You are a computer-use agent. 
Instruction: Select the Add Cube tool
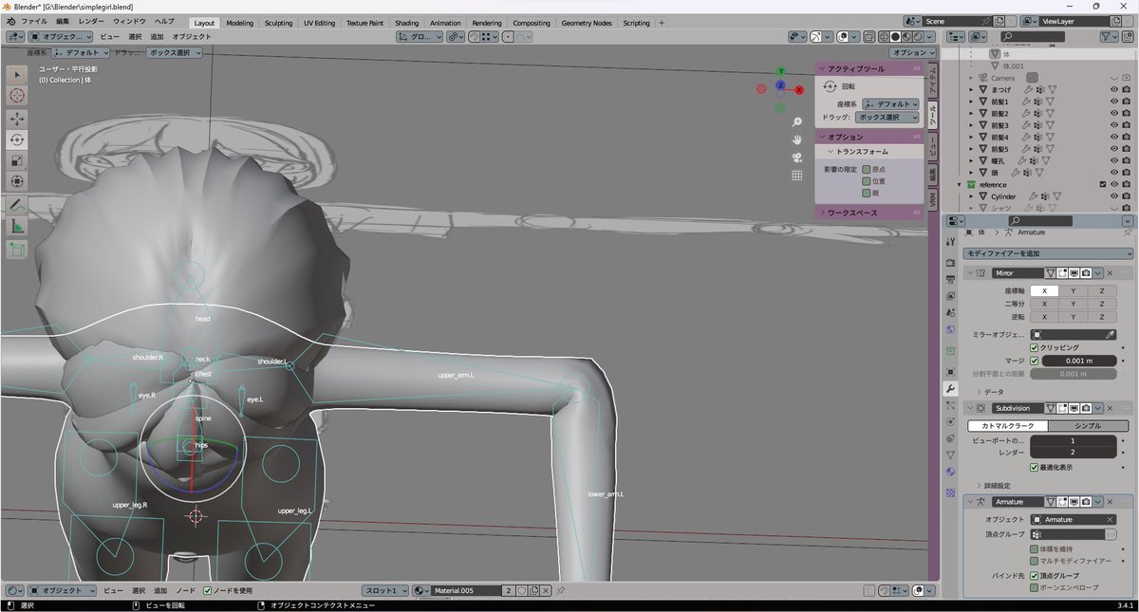(x=17, y=250)
